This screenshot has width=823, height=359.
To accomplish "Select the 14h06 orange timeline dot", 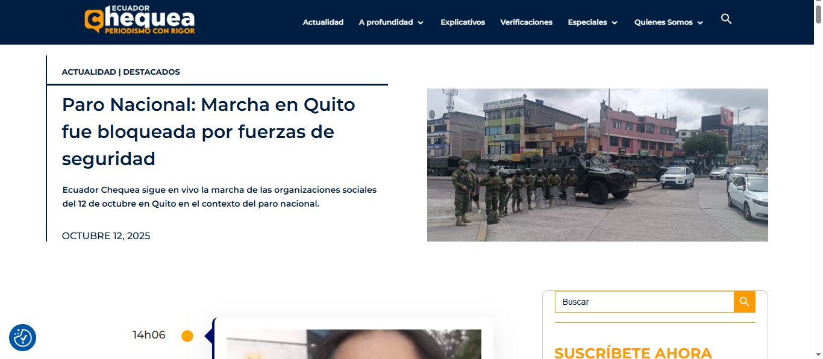I will [x=187, y=336].
